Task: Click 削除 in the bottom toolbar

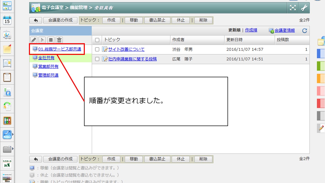Action: point(203,159)
